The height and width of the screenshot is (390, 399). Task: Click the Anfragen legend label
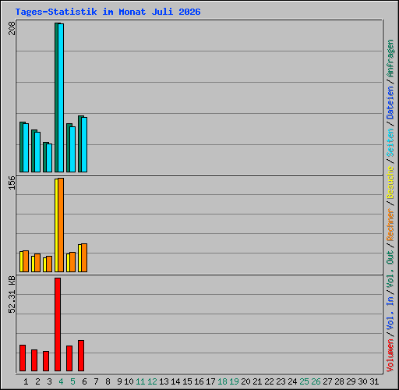pos(390,58)
